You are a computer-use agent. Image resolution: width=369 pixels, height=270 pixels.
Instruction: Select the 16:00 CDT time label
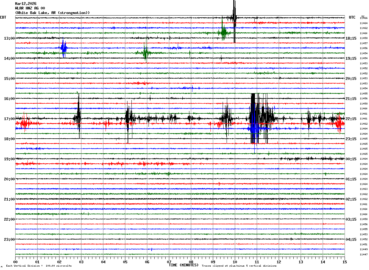(x=9, y=99)
